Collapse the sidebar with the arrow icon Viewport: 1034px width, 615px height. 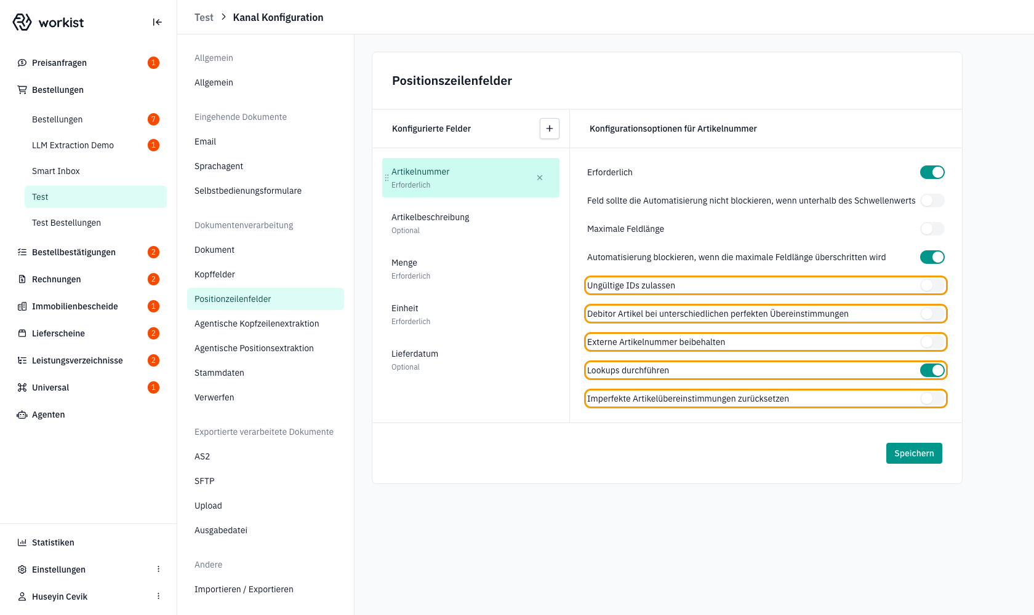tap(157, 22)
